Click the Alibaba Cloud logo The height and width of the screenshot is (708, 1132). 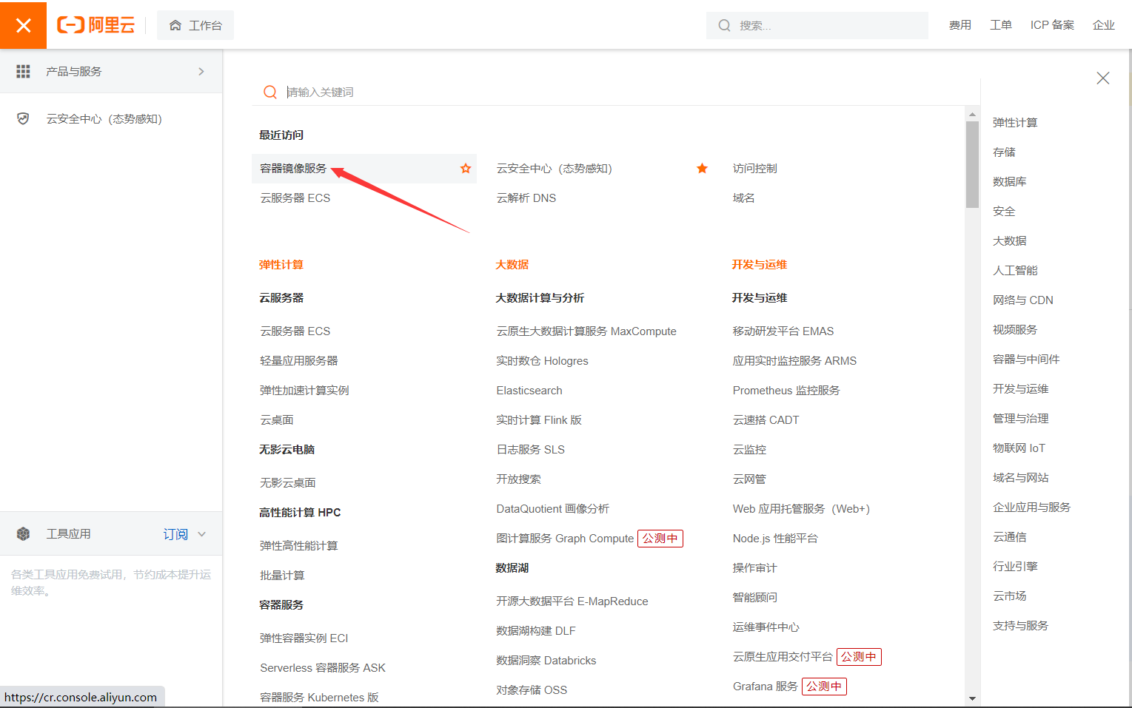(96, 25)
